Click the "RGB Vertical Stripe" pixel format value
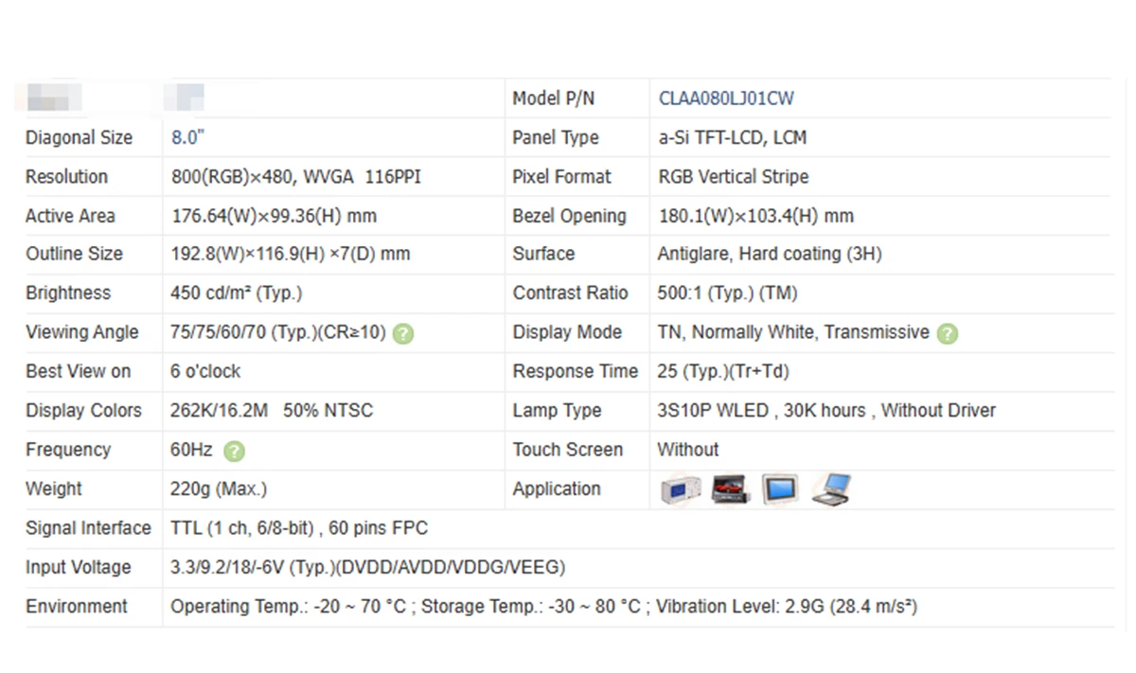The height and width of the screenshot is (673, 1136). (x=734, y=177)
